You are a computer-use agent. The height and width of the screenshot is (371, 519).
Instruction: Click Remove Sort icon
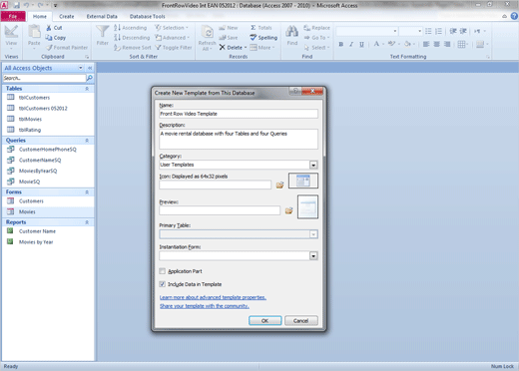pyautogui.click(x=117, y=48)
